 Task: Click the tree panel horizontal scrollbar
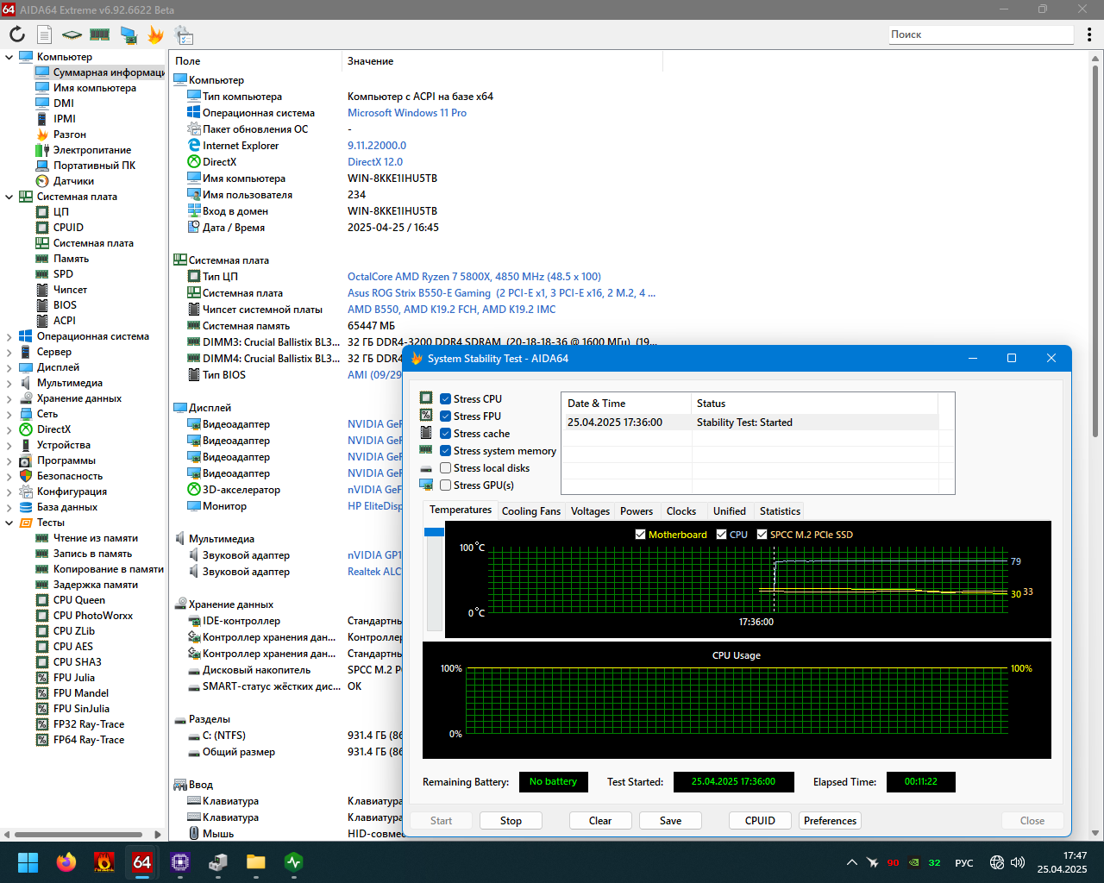pos(78,835)
